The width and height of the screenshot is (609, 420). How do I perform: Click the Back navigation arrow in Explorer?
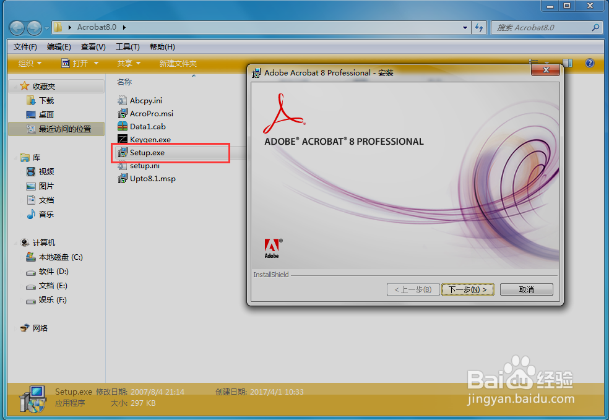[x=17, y=28]
